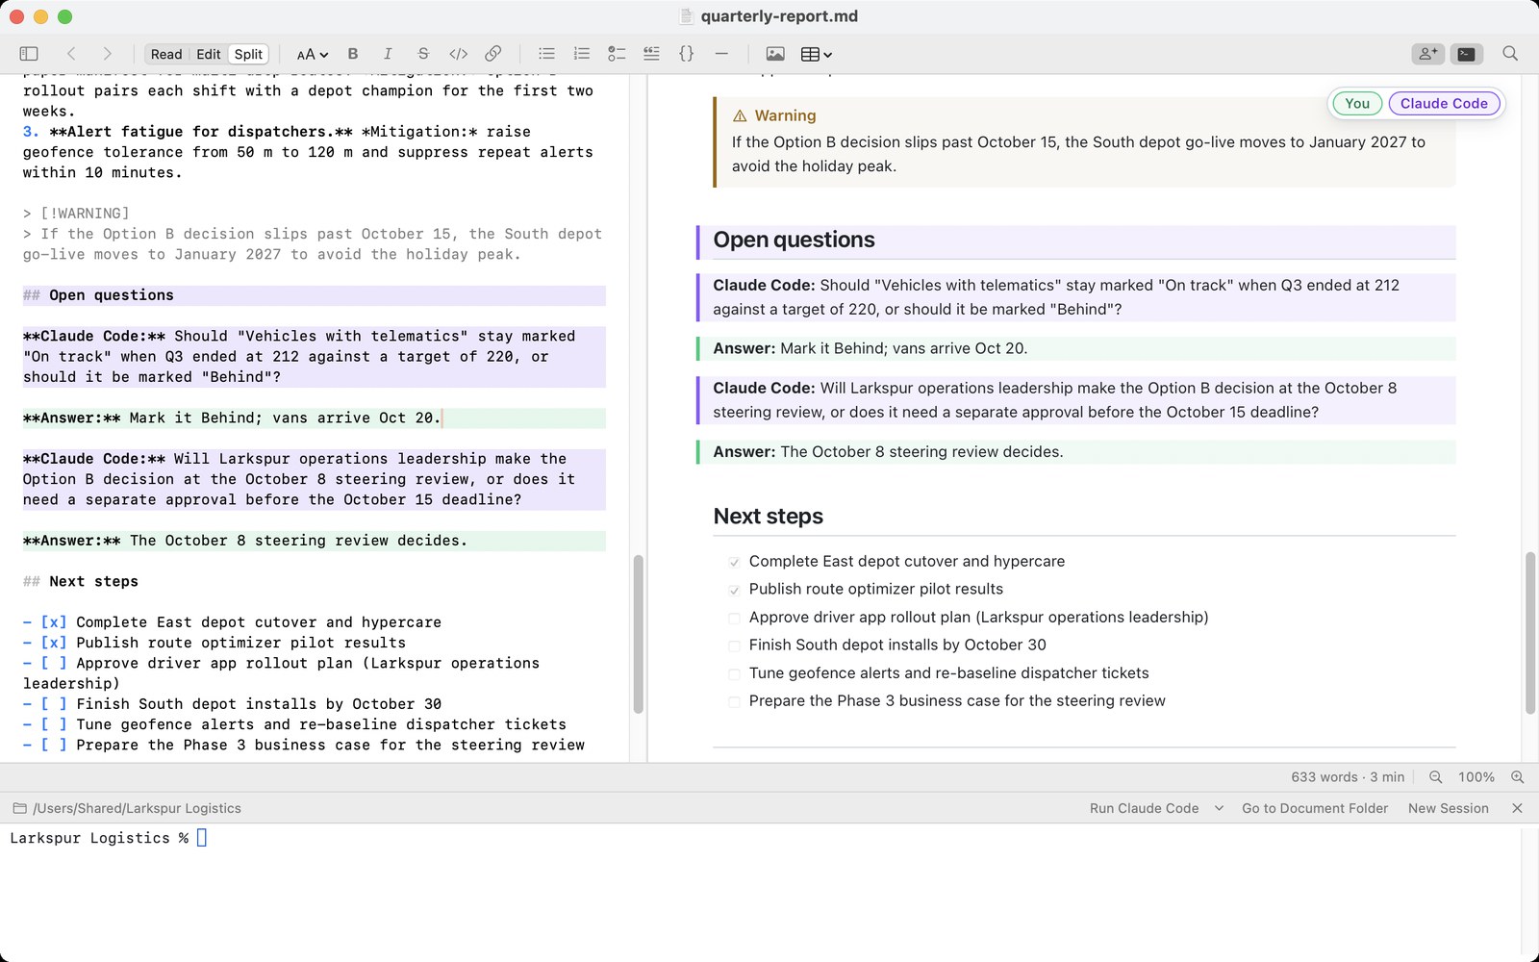Insert a horizontal rule
Image resolution: width=1539 pixels, height=962 pixels.
[x=721, y=54]
